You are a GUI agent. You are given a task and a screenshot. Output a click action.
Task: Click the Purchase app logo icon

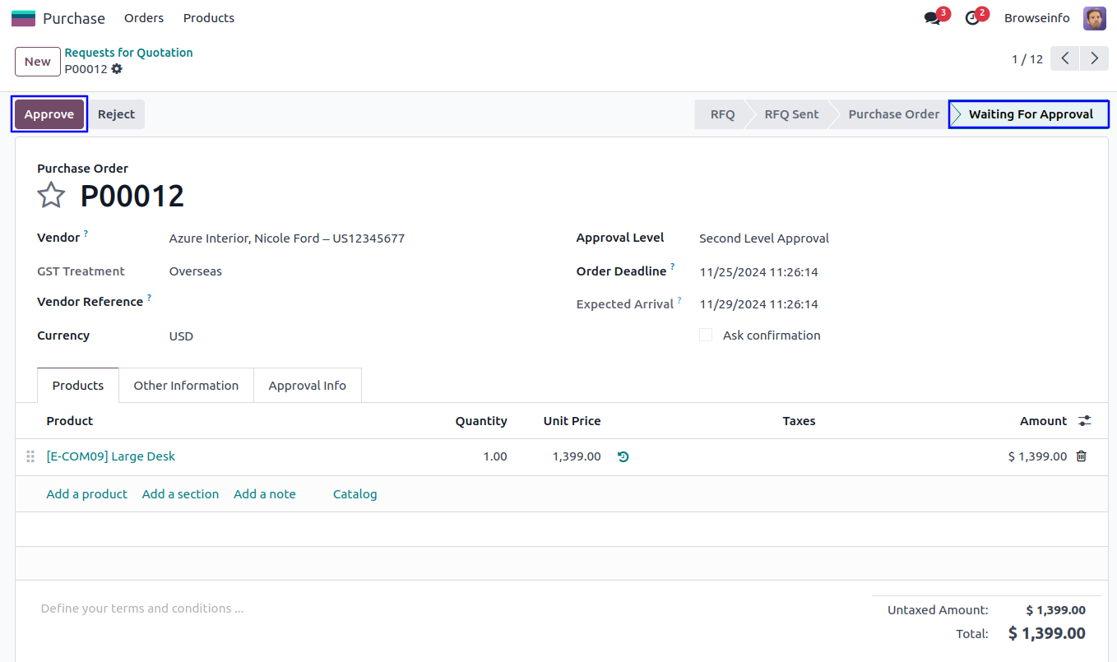click(23, 18)
